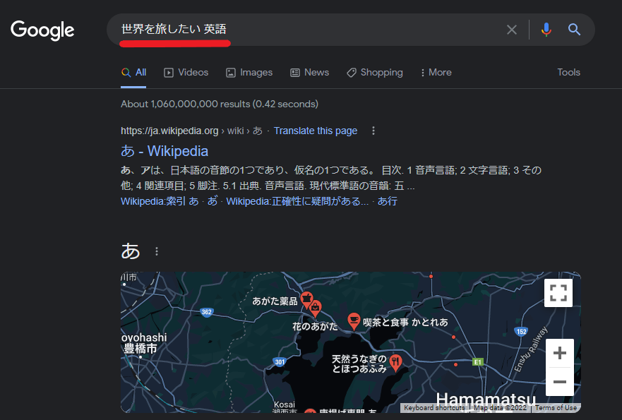Viewport: 622px width, 420px height.
Task: Switch to the Videos tab
Action: (186, 72)
